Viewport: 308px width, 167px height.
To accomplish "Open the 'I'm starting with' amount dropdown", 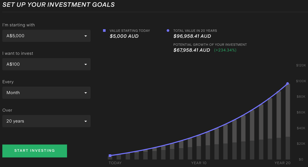I will coord(46,36).
